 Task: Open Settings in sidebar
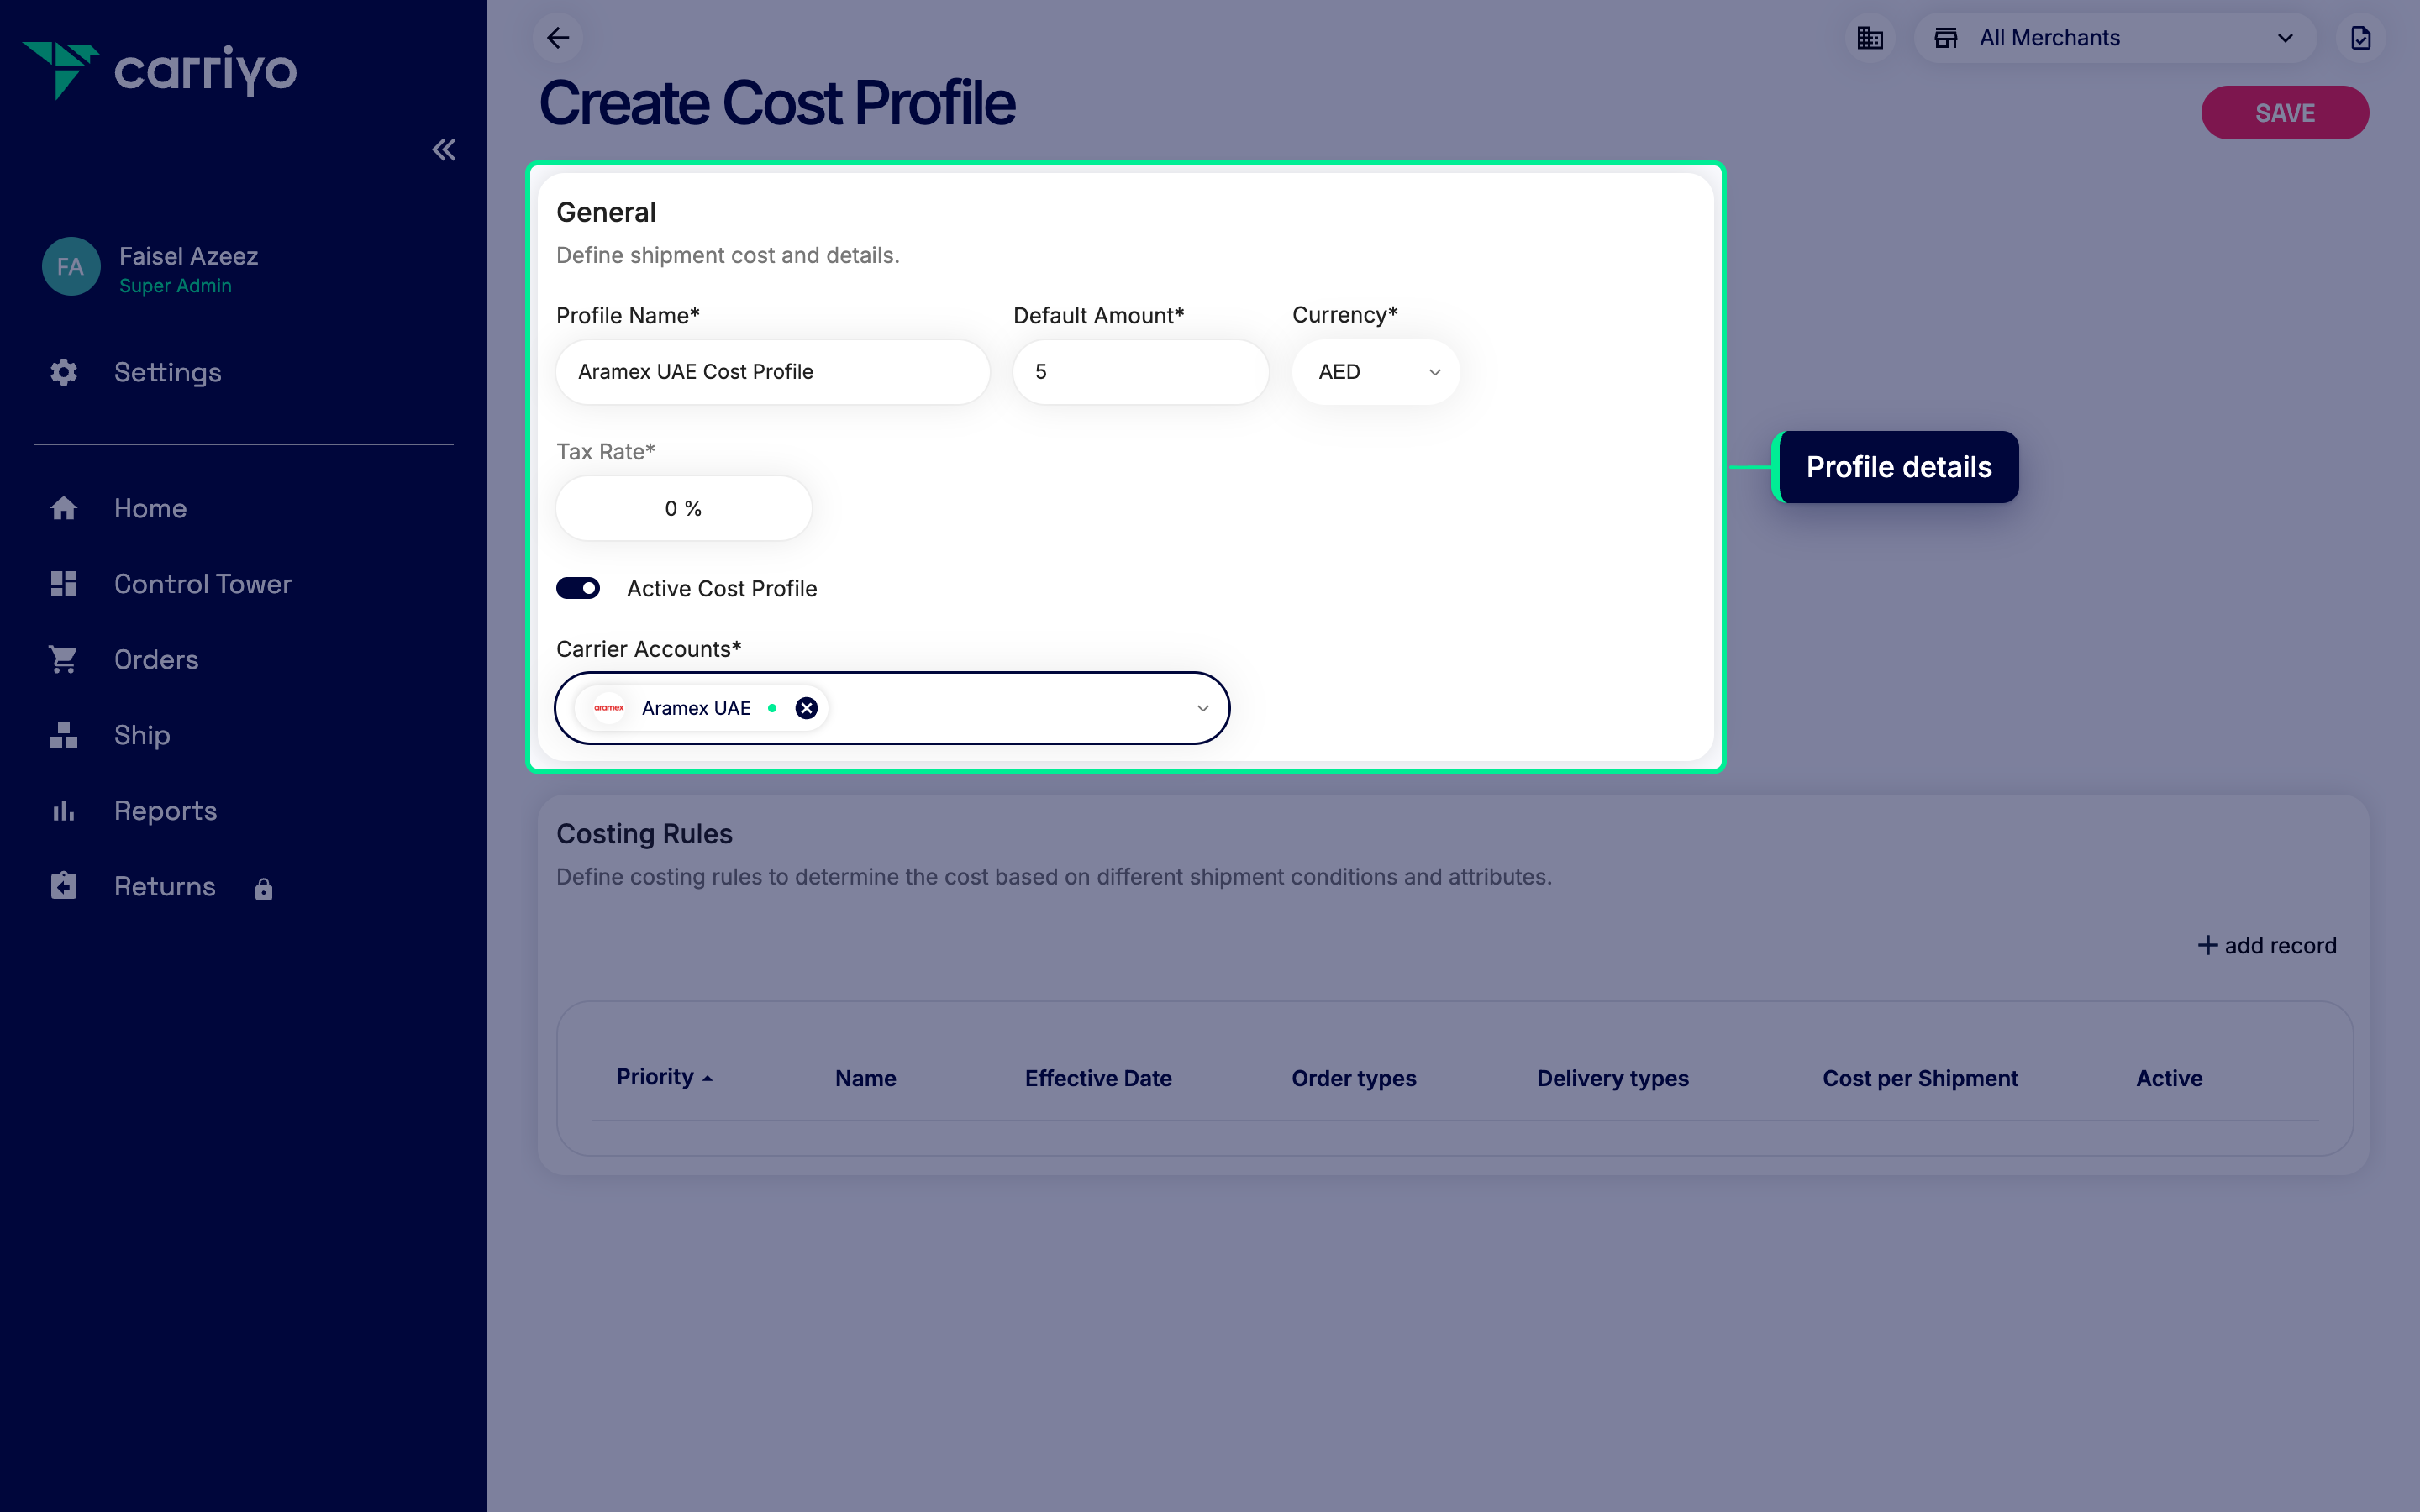[x=167, y=372]
